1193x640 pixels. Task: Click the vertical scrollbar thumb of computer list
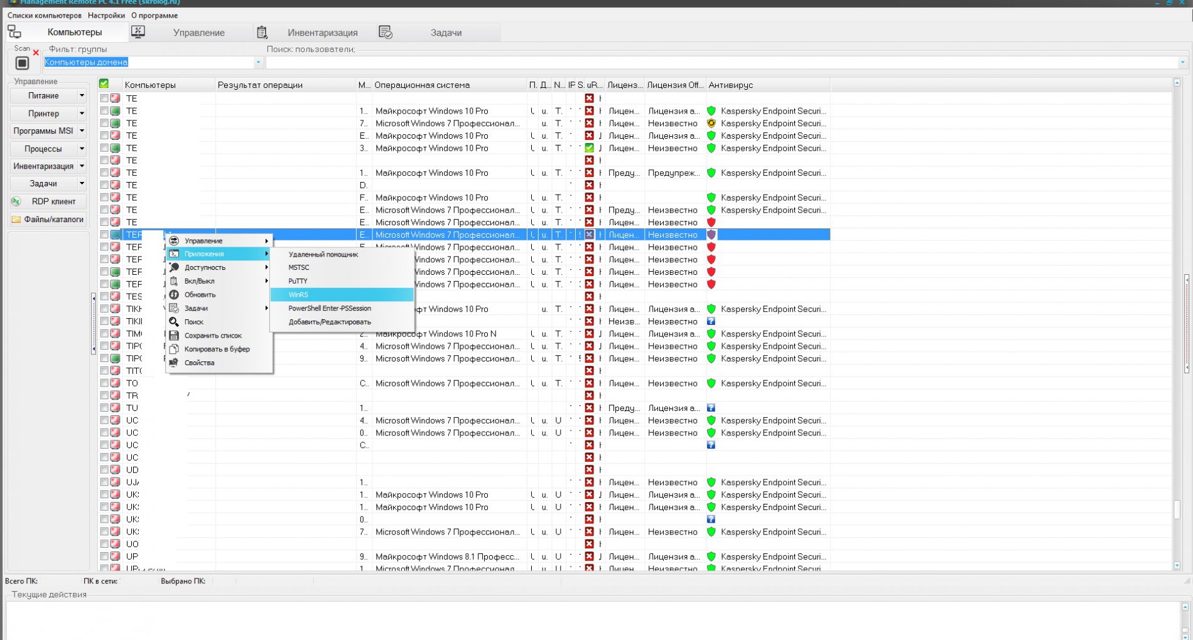(x=1177, y=509)
